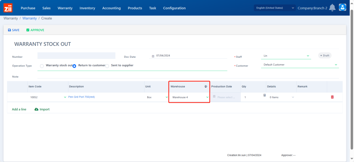Open the Task menu
This screenshot has width=354, height=162.
pyautogui.click(x=152, y=8)
